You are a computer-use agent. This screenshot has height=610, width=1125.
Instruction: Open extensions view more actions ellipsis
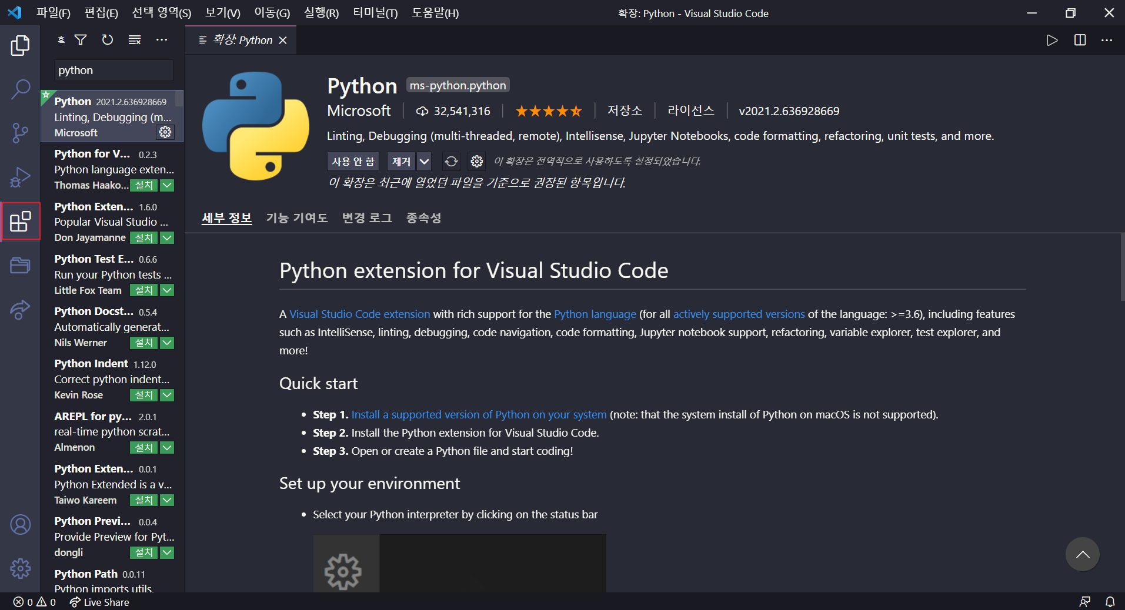pyautogui.click(x=162, y=40)
